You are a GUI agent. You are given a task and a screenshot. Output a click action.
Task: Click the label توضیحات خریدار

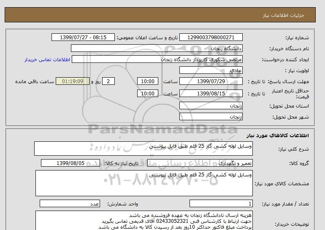[x=292, y=225]
